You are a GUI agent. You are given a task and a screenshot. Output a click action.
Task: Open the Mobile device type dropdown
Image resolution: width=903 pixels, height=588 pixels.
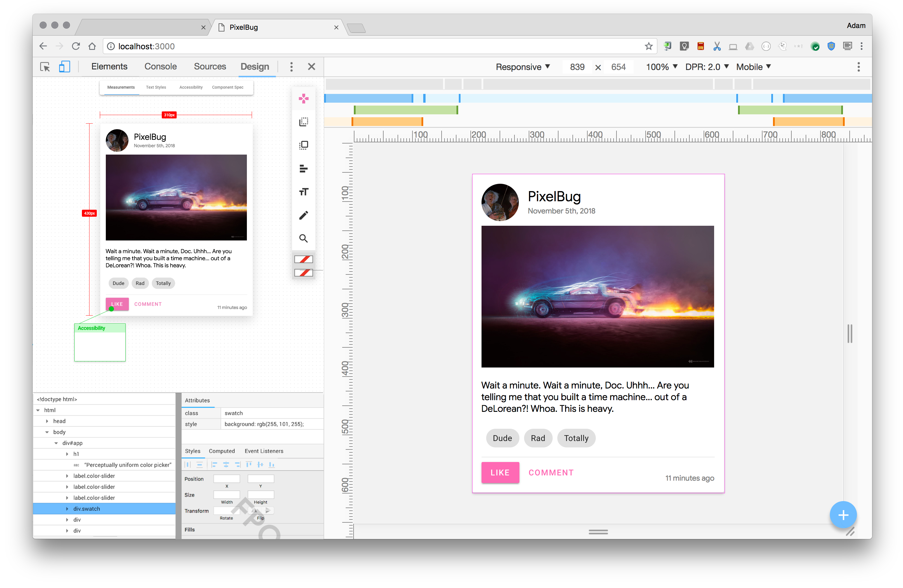point(753,67)
